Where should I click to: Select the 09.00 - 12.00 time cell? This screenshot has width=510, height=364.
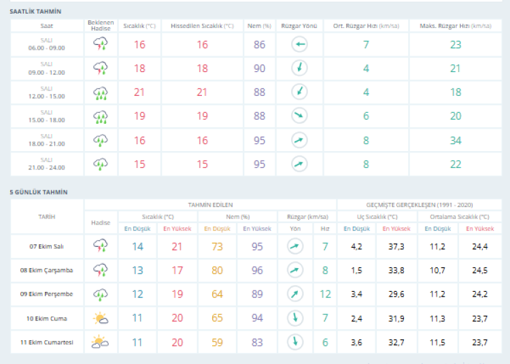(x=47, y=69)
